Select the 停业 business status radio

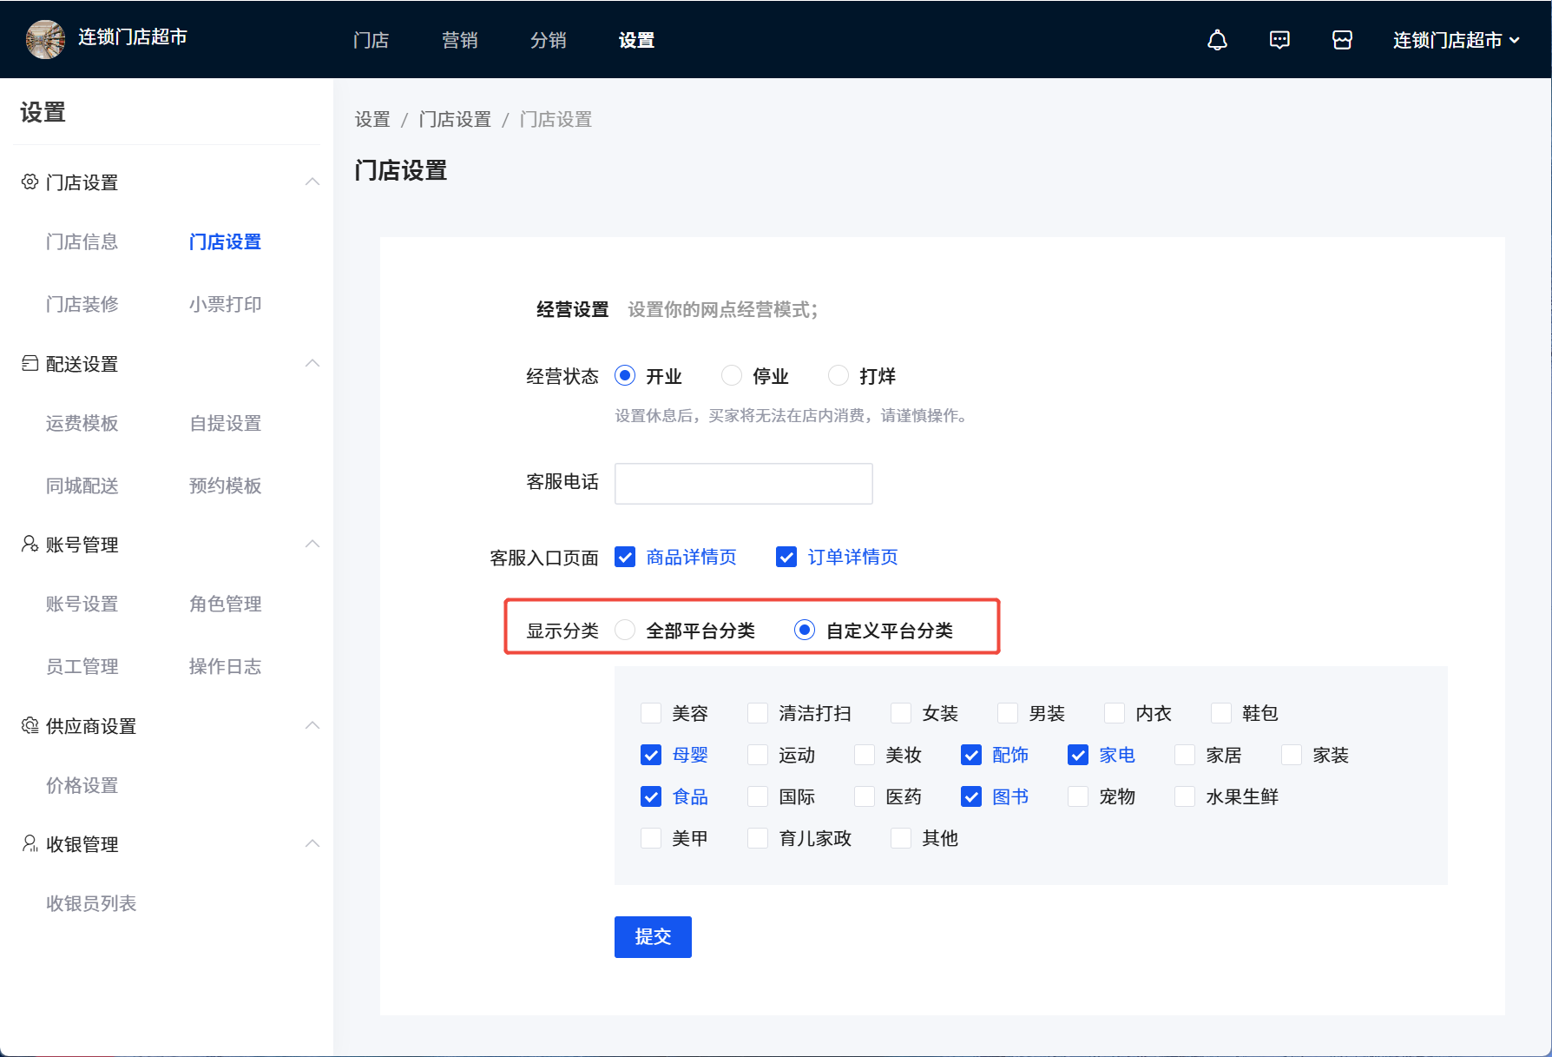(x=732, y=375)
